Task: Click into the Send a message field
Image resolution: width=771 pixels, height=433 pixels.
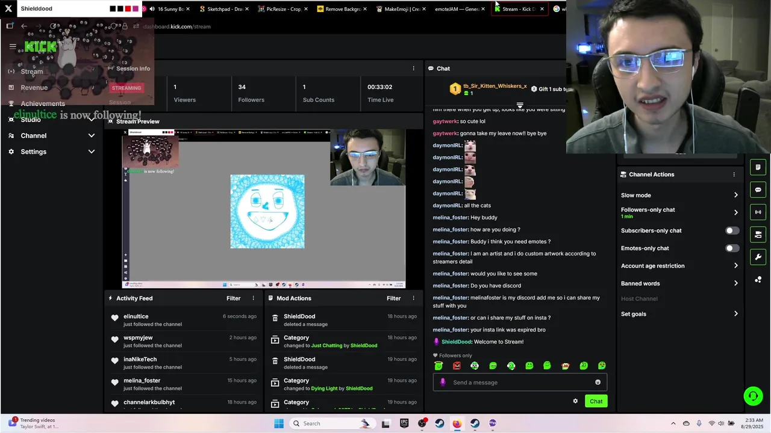Action: (x=520, y=382)
